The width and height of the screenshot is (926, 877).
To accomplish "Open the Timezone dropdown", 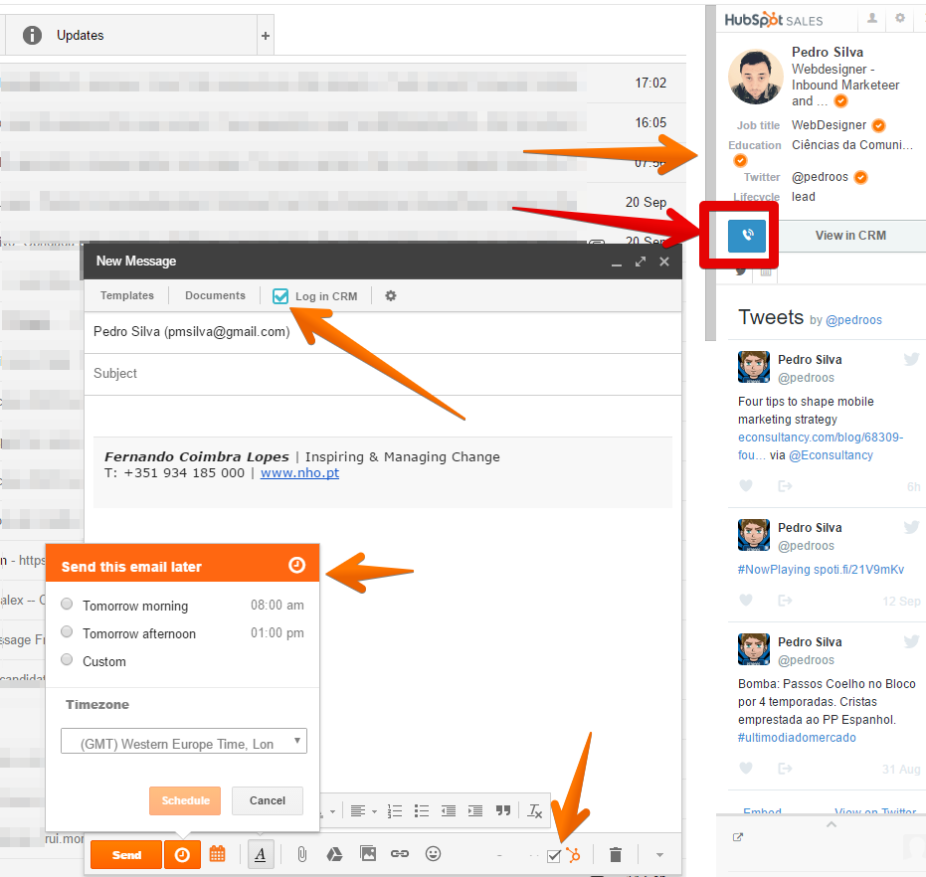I will click(x=184, y=742).
